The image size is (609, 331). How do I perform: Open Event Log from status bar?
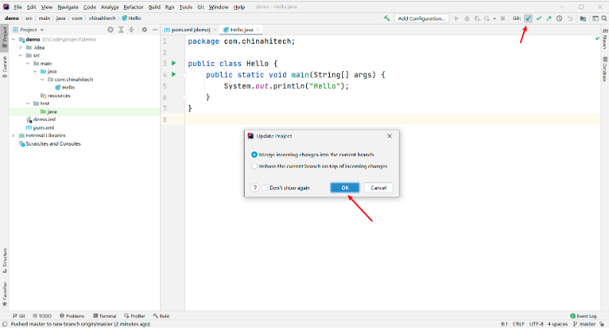coord(584,316)
